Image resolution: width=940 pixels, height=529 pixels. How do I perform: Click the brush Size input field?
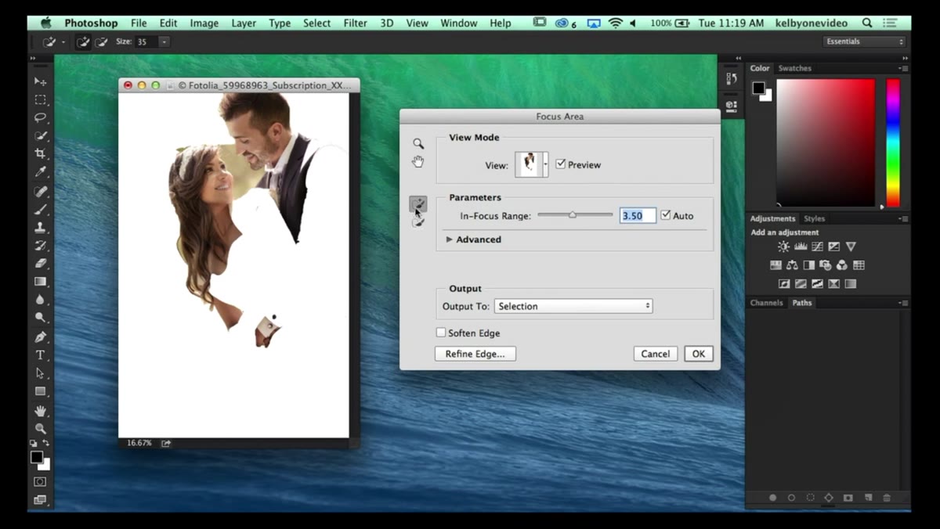[x=146, y=41]
